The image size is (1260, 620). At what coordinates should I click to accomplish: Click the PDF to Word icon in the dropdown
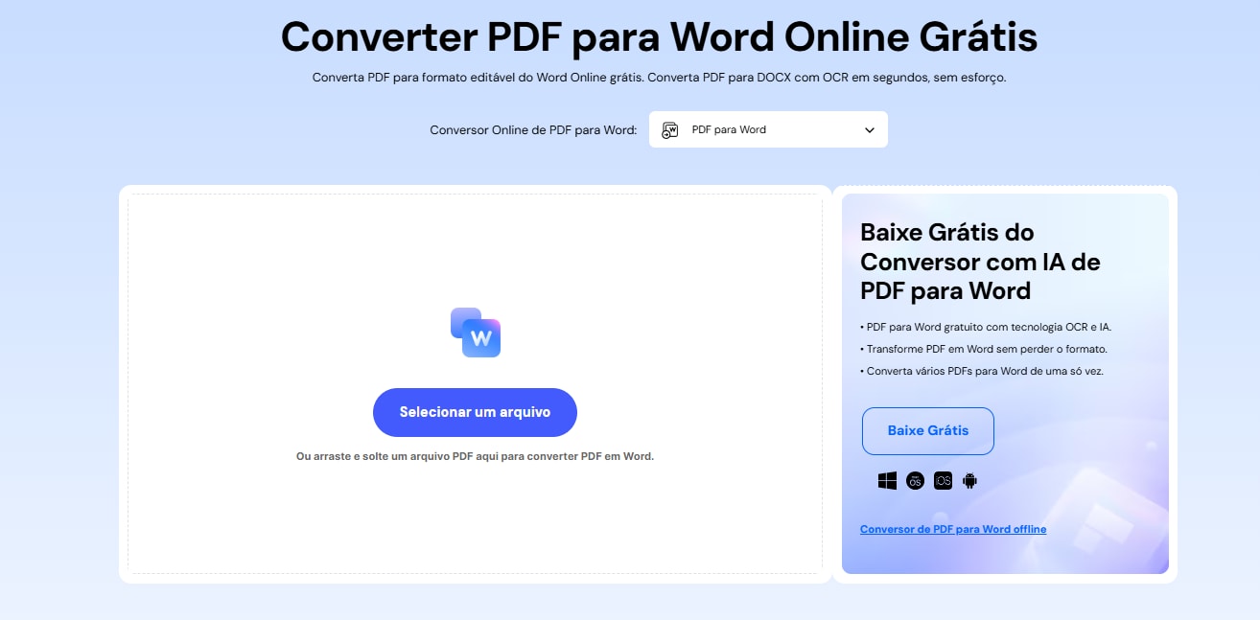tap(670, 129)
